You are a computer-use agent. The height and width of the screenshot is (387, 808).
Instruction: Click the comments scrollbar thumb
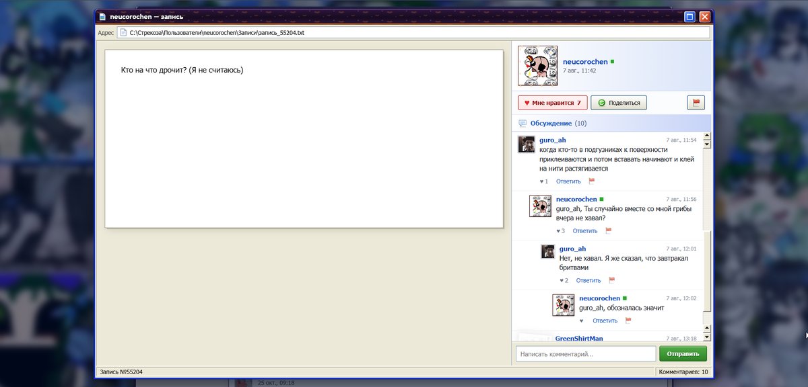[x=707, y=271]
